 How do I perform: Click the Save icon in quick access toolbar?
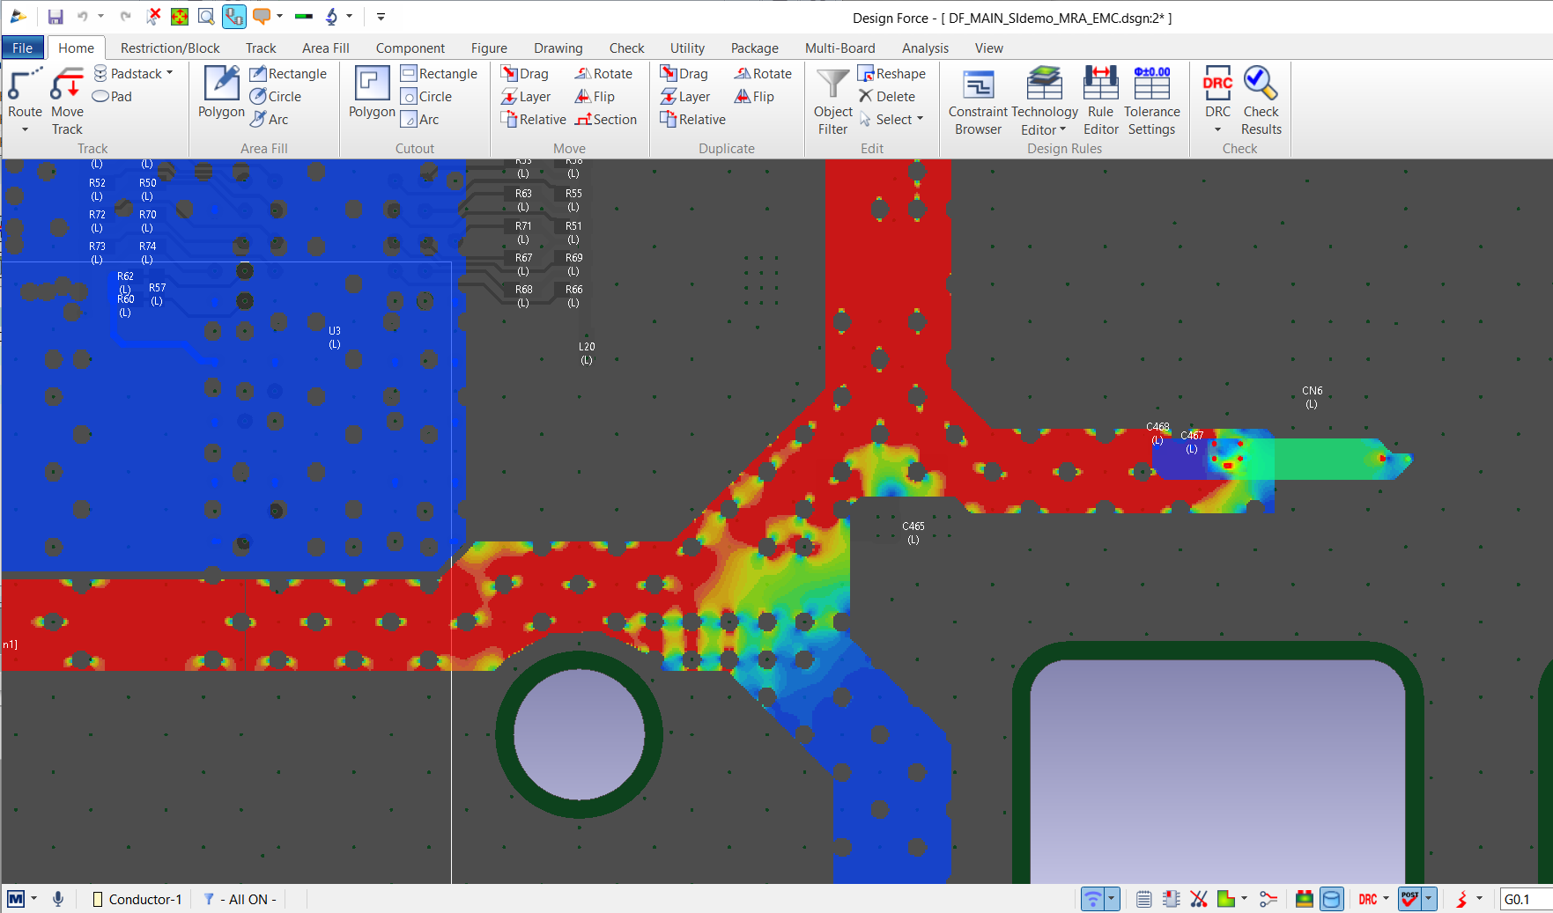click(x=55, y=17)
